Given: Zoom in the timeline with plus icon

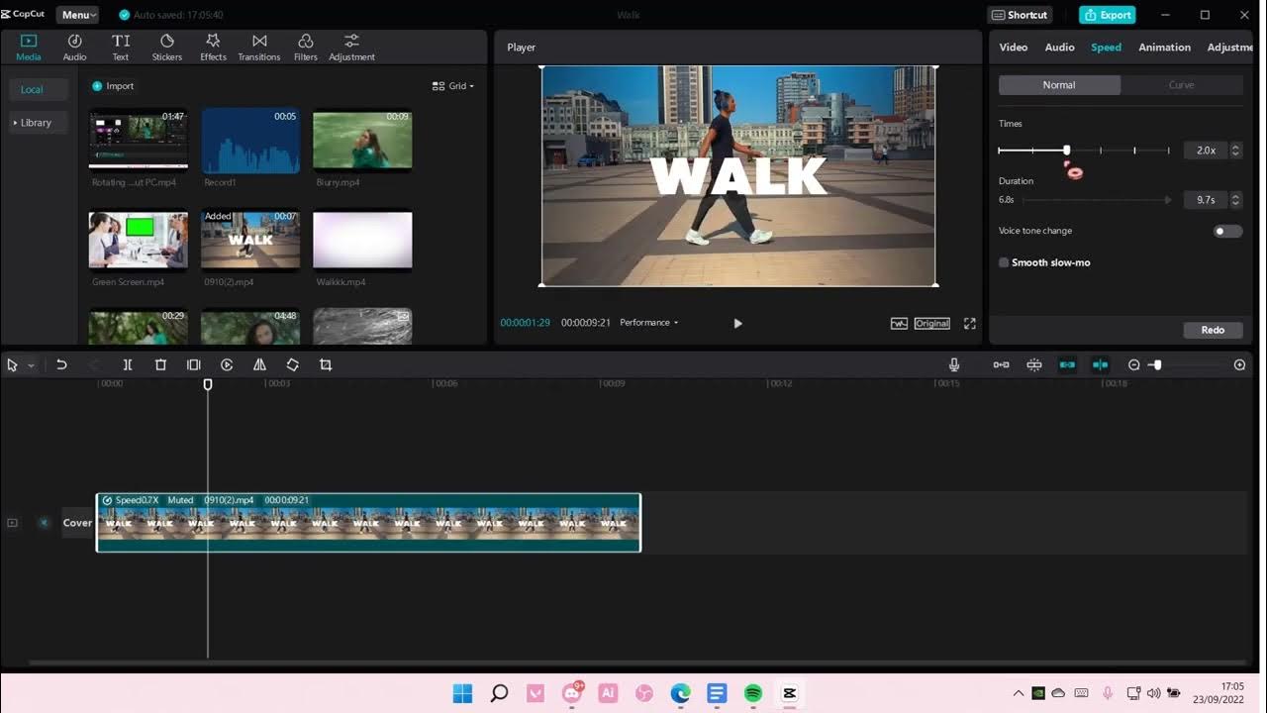Looking at the screenshot, I should point(1239,365).
